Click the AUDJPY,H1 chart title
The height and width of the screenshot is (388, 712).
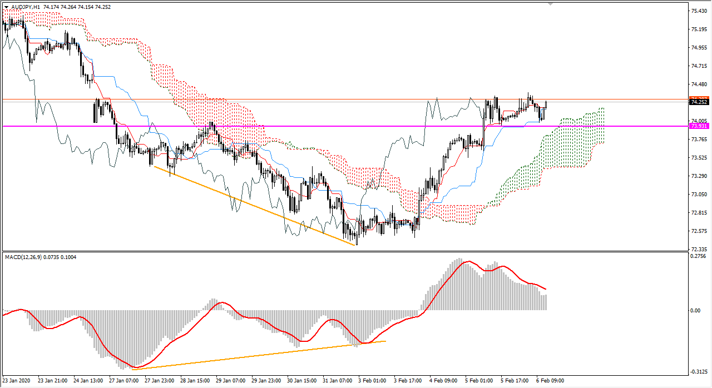pyautogui.click(x=24, y=7)
